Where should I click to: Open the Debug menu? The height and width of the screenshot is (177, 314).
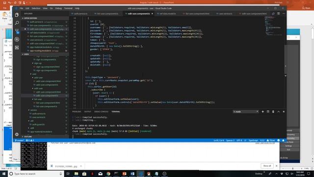58,8
